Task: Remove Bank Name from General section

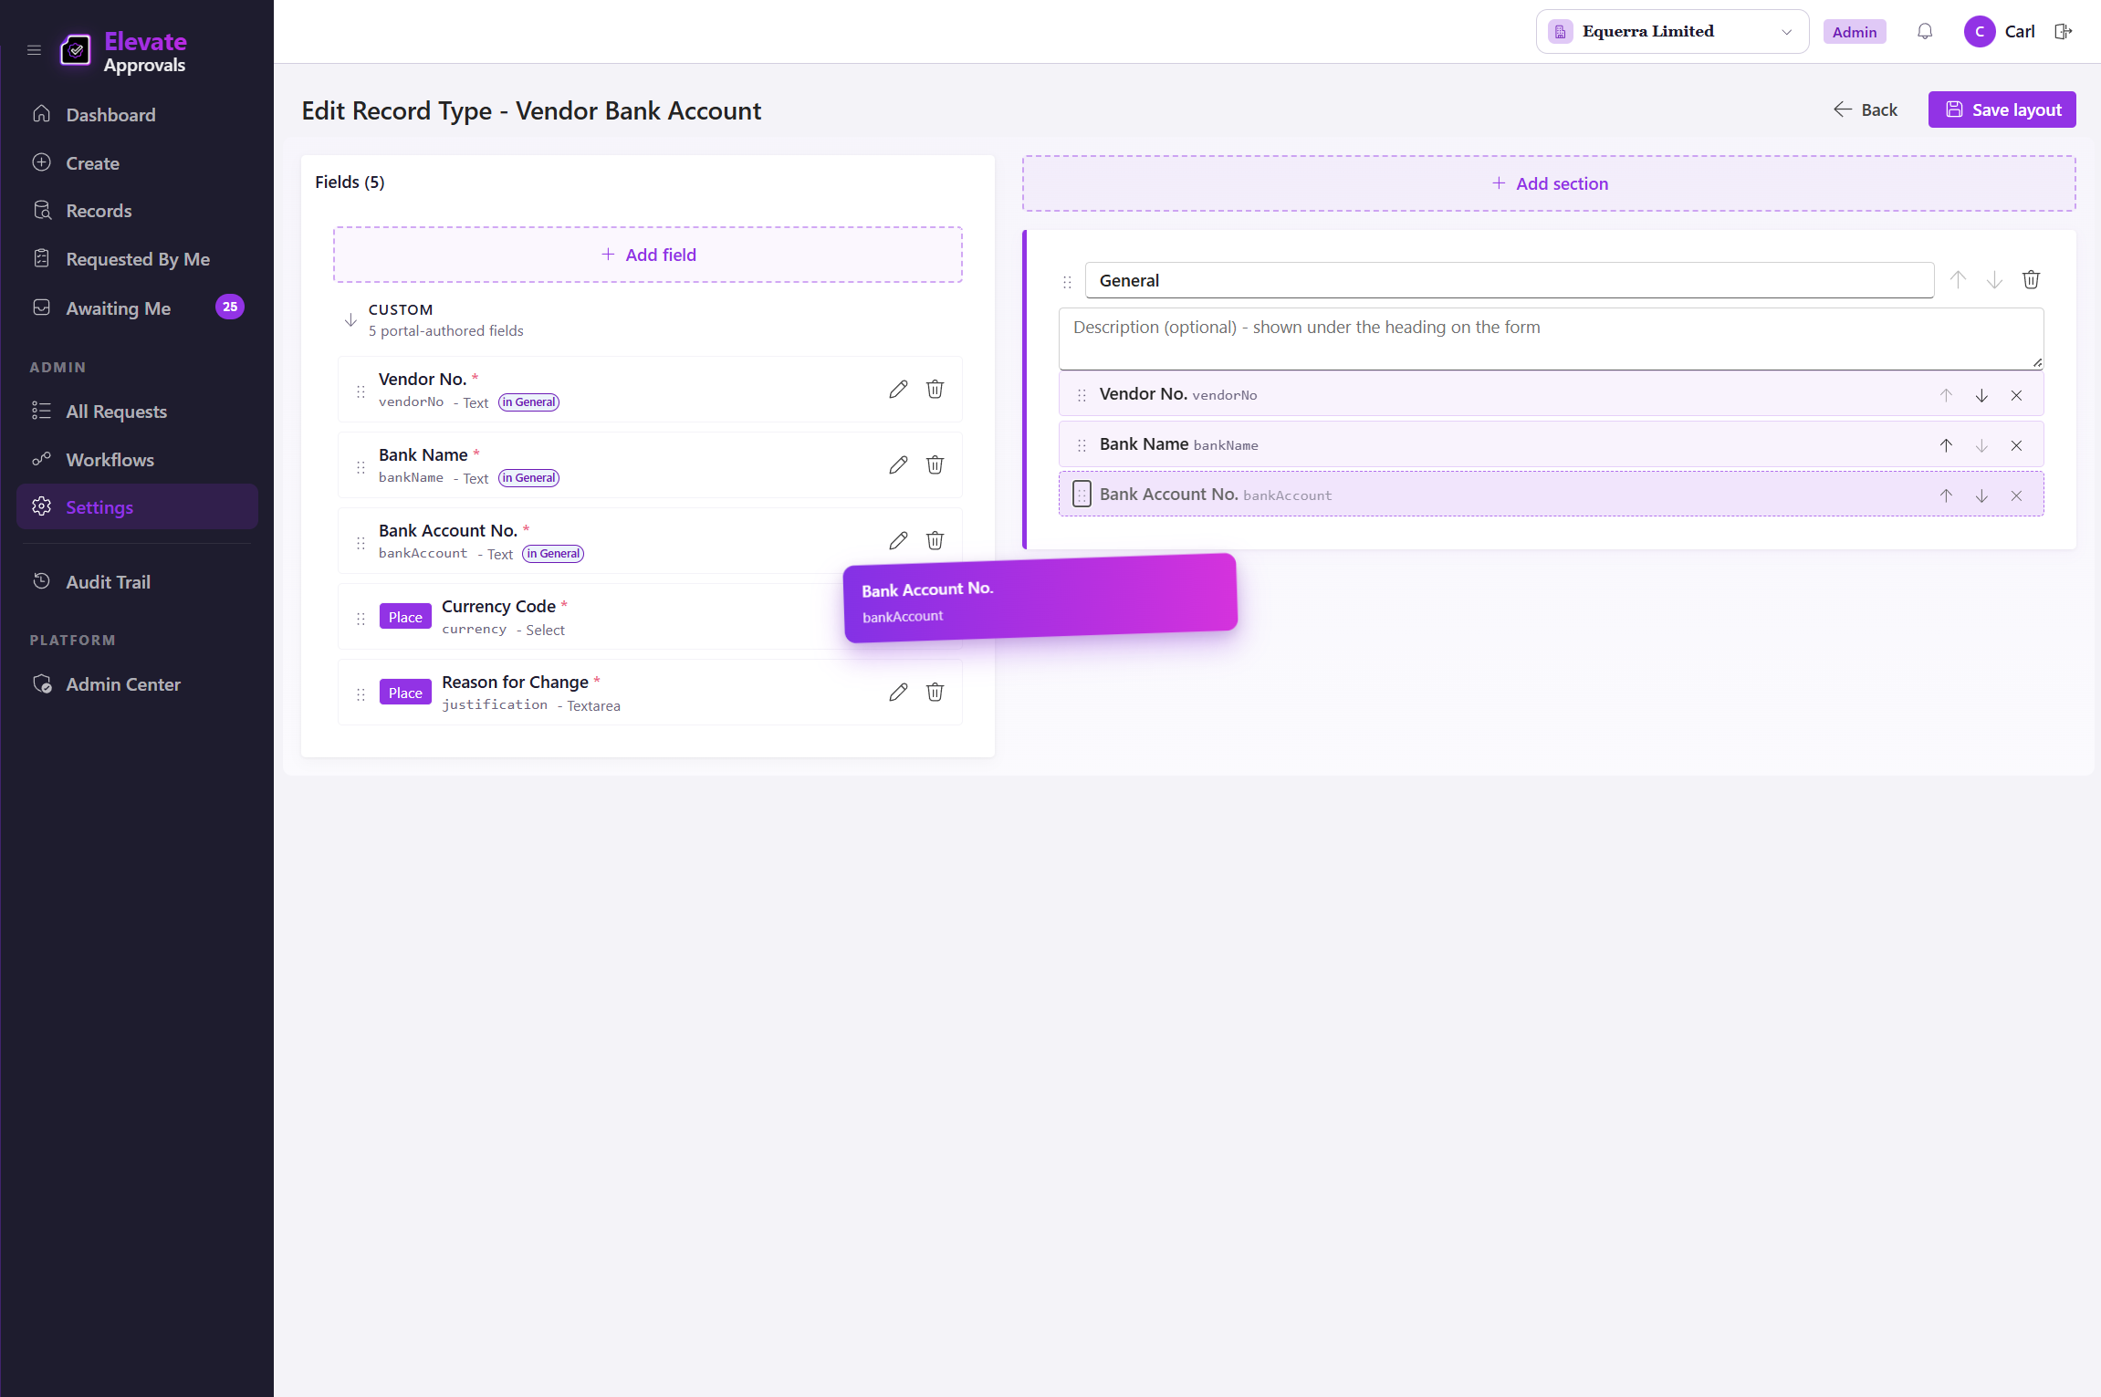Action: (2016, 445)
